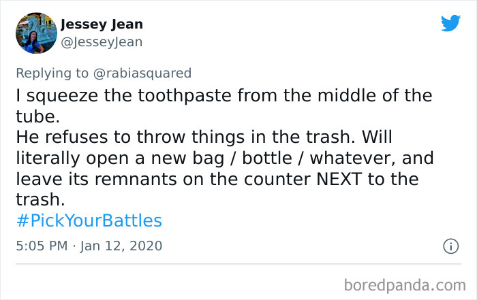Click the word "tube." in the tweet
This screenshot has height=300, width=477.
38,116
